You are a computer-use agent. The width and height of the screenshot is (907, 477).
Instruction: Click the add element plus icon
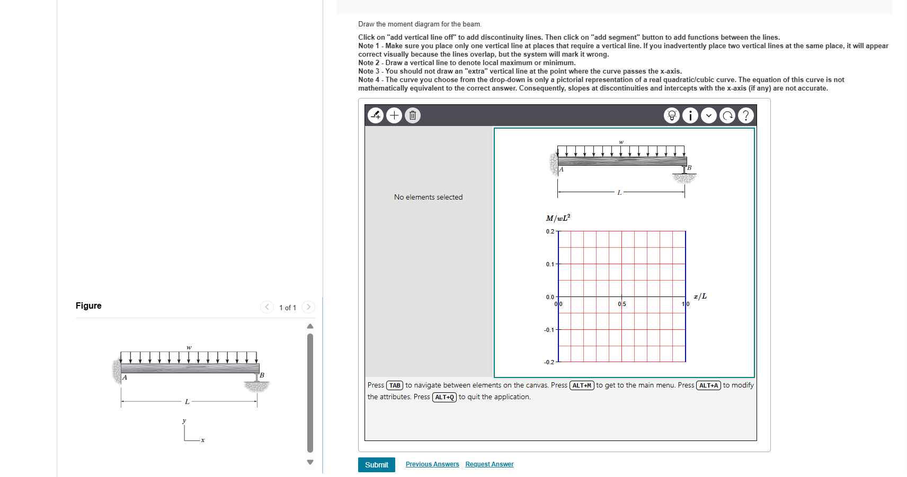pos(394,115)
